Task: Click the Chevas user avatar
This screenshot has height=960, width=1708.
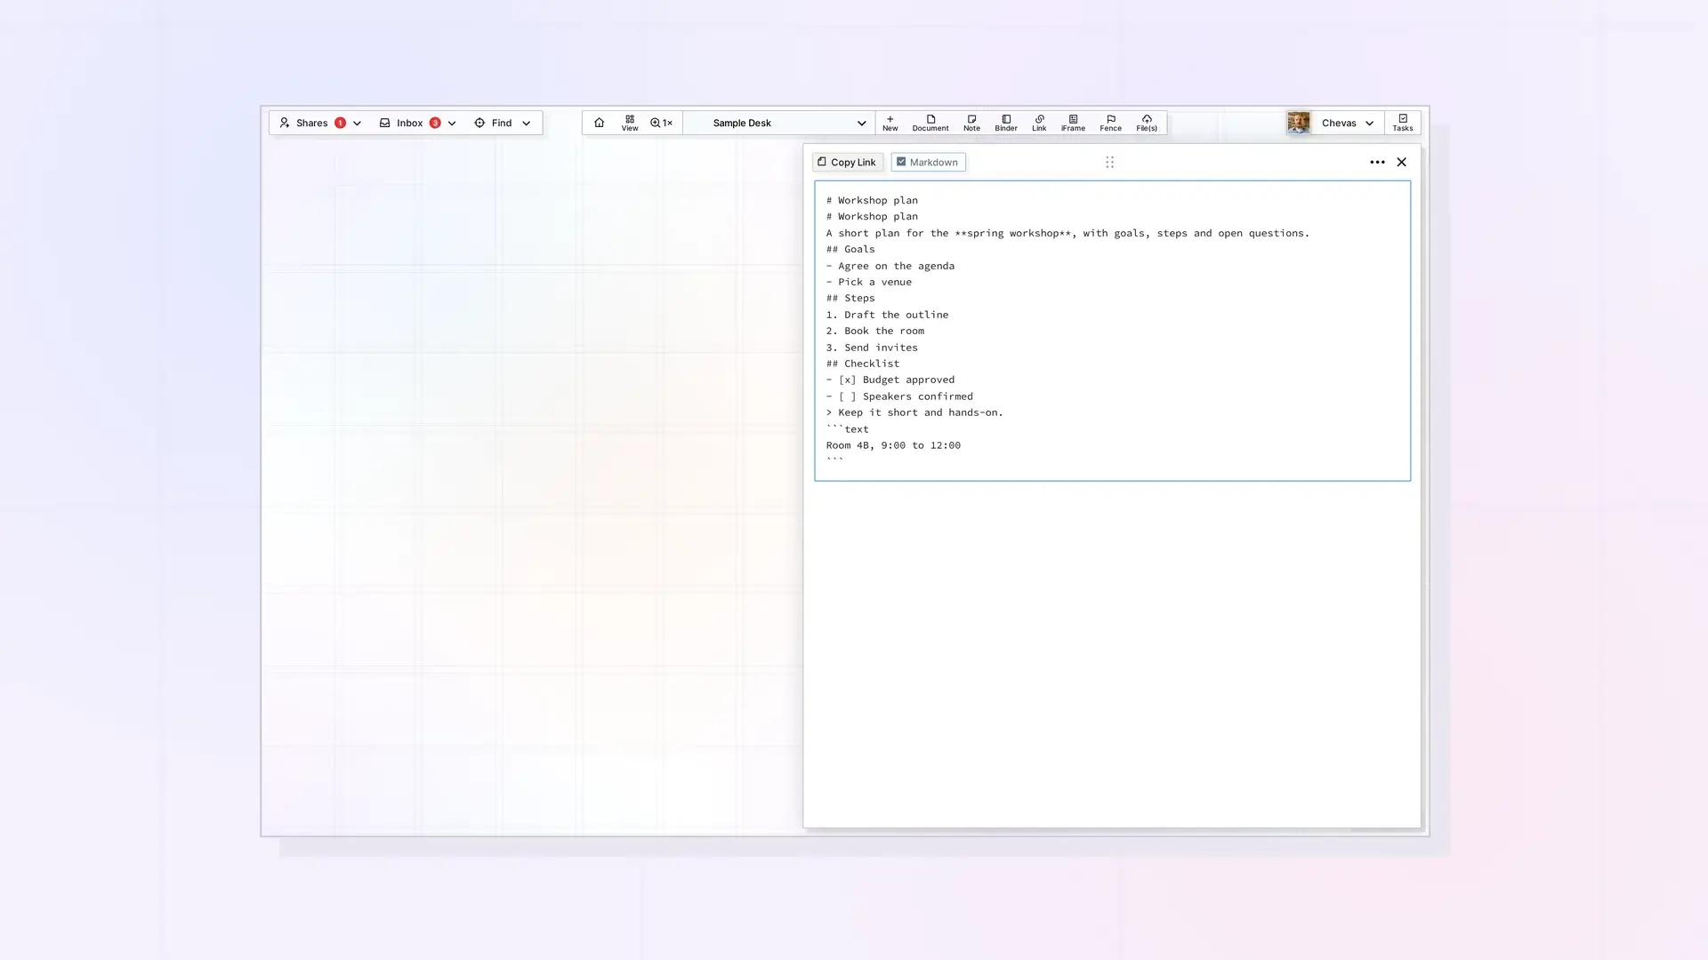Action: point(1298,123)
